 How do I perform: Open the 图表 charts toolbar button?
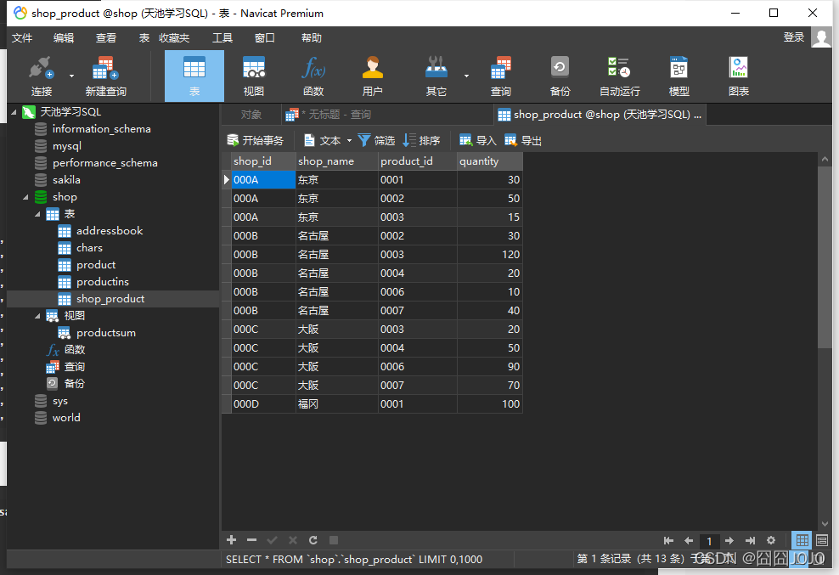click(739, 76)
